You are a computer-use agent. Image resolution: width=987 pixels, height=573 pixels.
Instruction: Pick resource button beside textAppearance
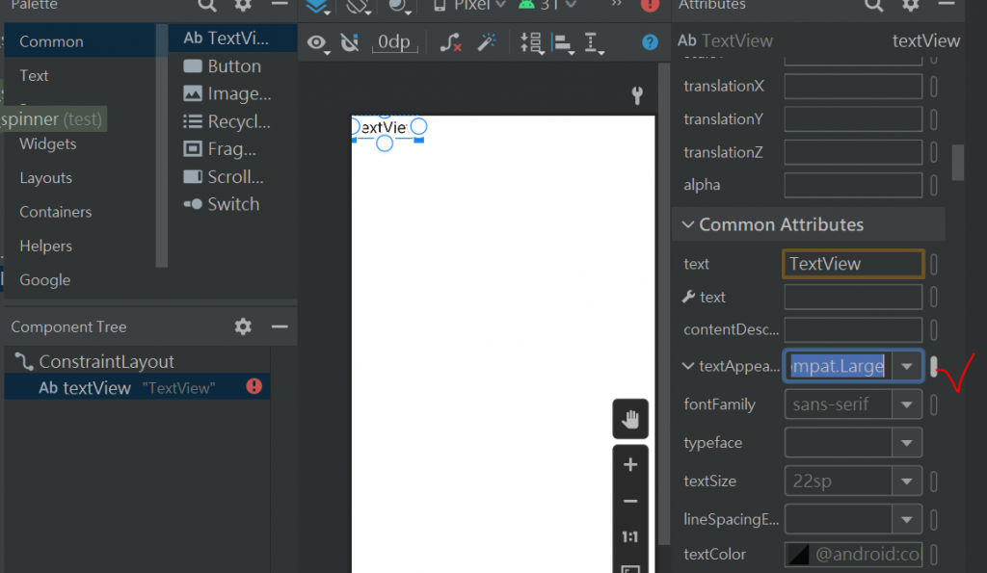tap(933, 366)
